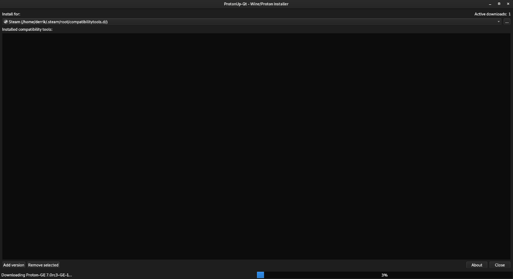513x279 pixels.
Task: Click the Install for label
Action: pyautogui.click(x=11, y=14)
